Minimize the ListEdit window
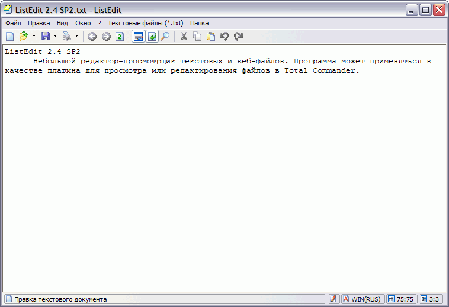The height and width of the screenshot is (307, 449). [x=412, y=10]
